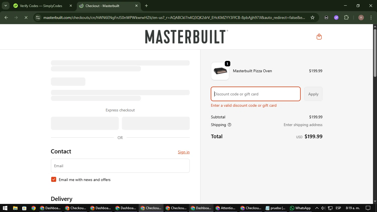Click the shipping info question mark icon
The height and width of the screenshot is (212, 377).
pyautogui.click(x=229, y=125)
